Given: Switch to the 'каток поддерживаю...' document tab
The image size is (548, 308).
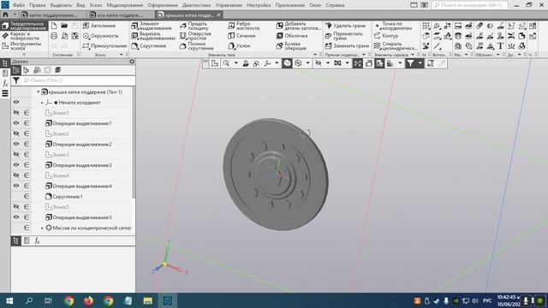Looking at the screenshot, I should [x=53, y=15].
